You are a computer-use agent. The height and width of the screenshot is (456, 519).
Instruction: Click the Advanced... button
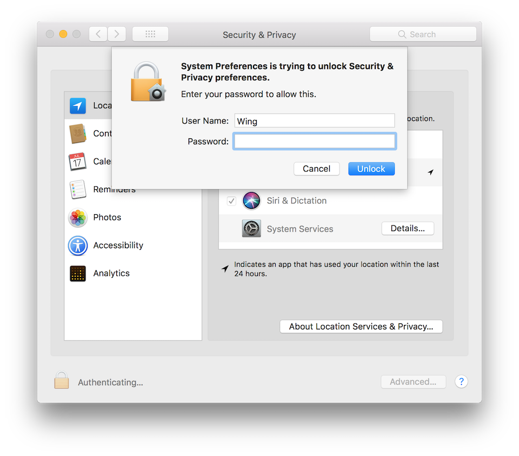click(413, 382)
